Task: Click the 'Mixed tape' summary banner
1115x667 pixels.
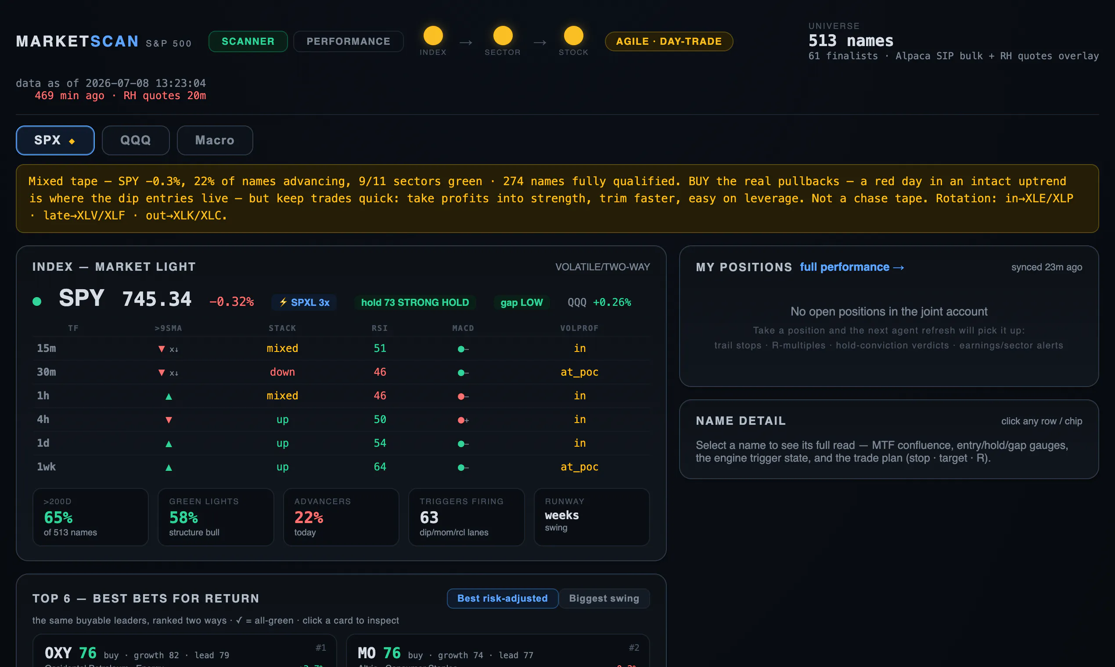Action: (557, 199)
